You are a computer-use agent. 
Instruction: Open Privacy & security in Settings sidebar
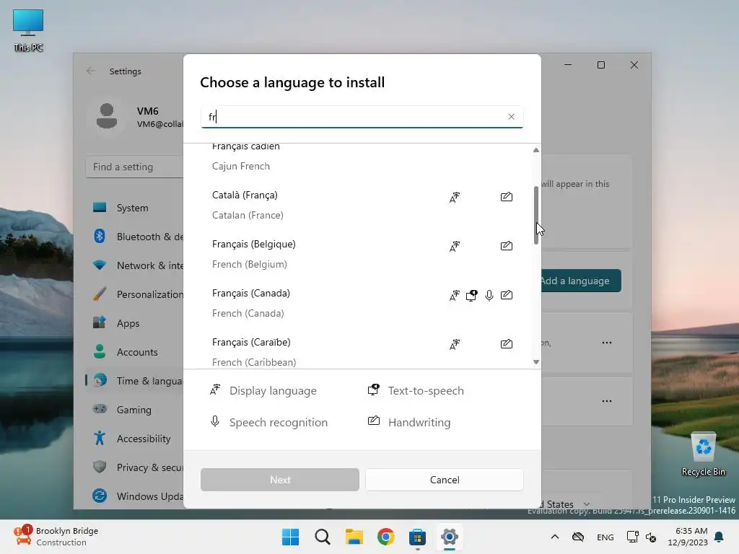click(135, 467)
